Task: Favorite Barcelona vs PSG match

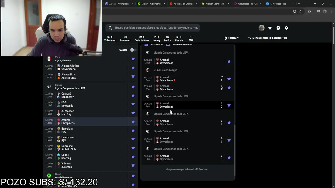Action: point(133,130)
